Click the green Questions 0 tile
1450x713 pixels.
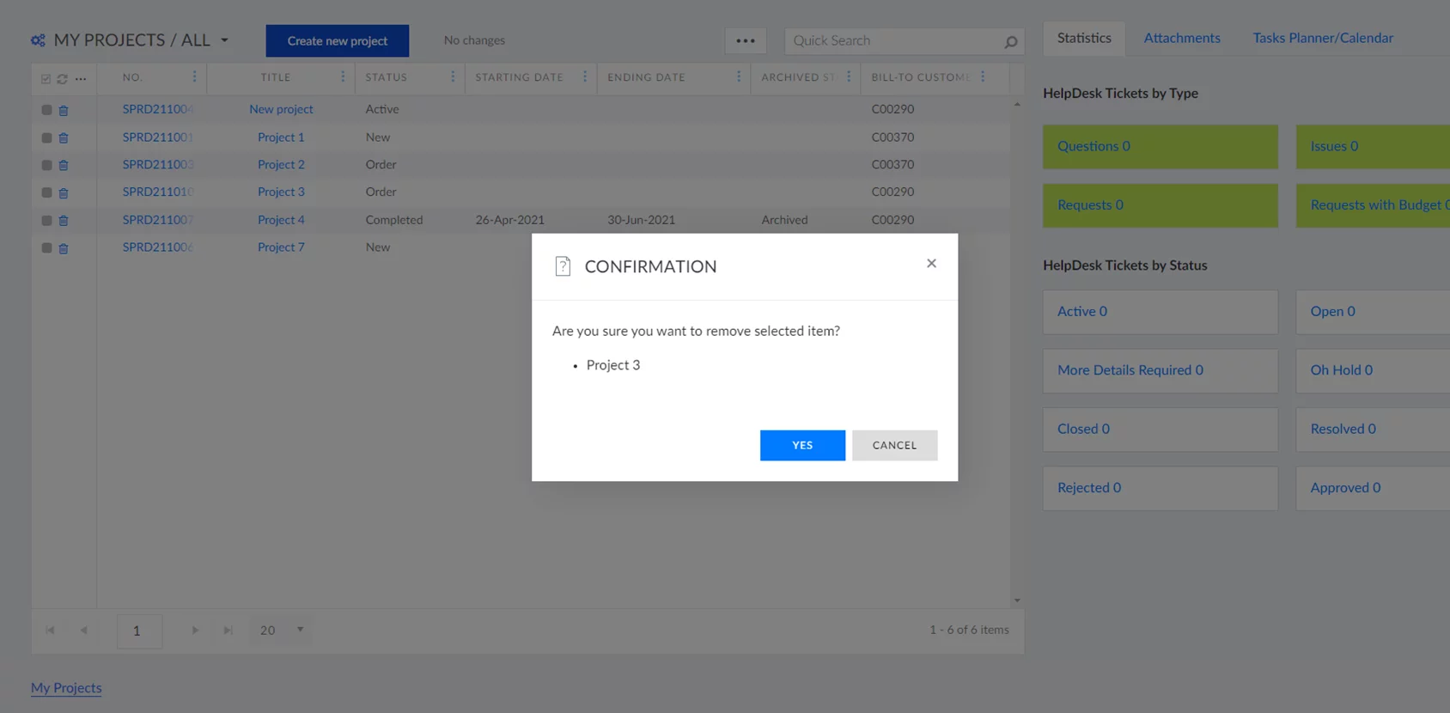[x=1160, y=147]
